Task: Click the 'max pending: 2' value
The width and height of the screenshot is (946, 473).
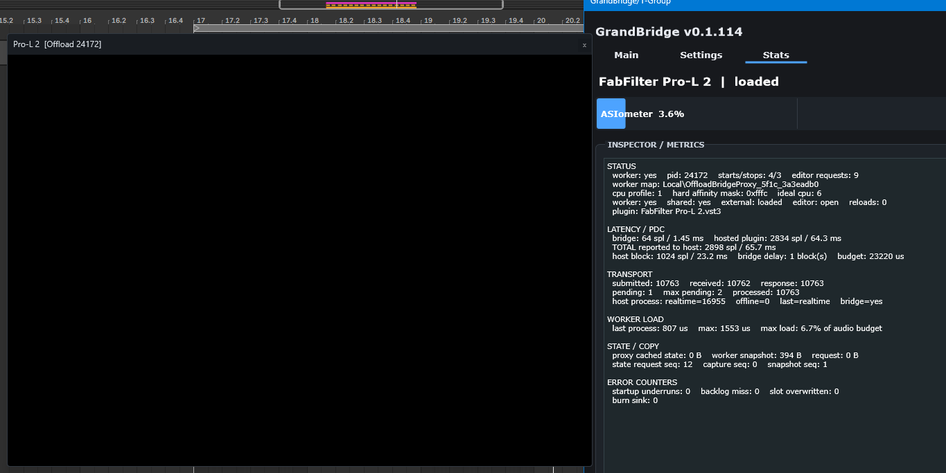Action: click(x=692, y=292)
